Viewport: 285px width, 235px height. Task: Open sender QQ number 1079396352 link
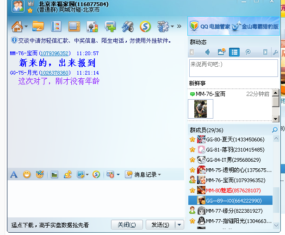pyautogui.click(x=55, y=53)
